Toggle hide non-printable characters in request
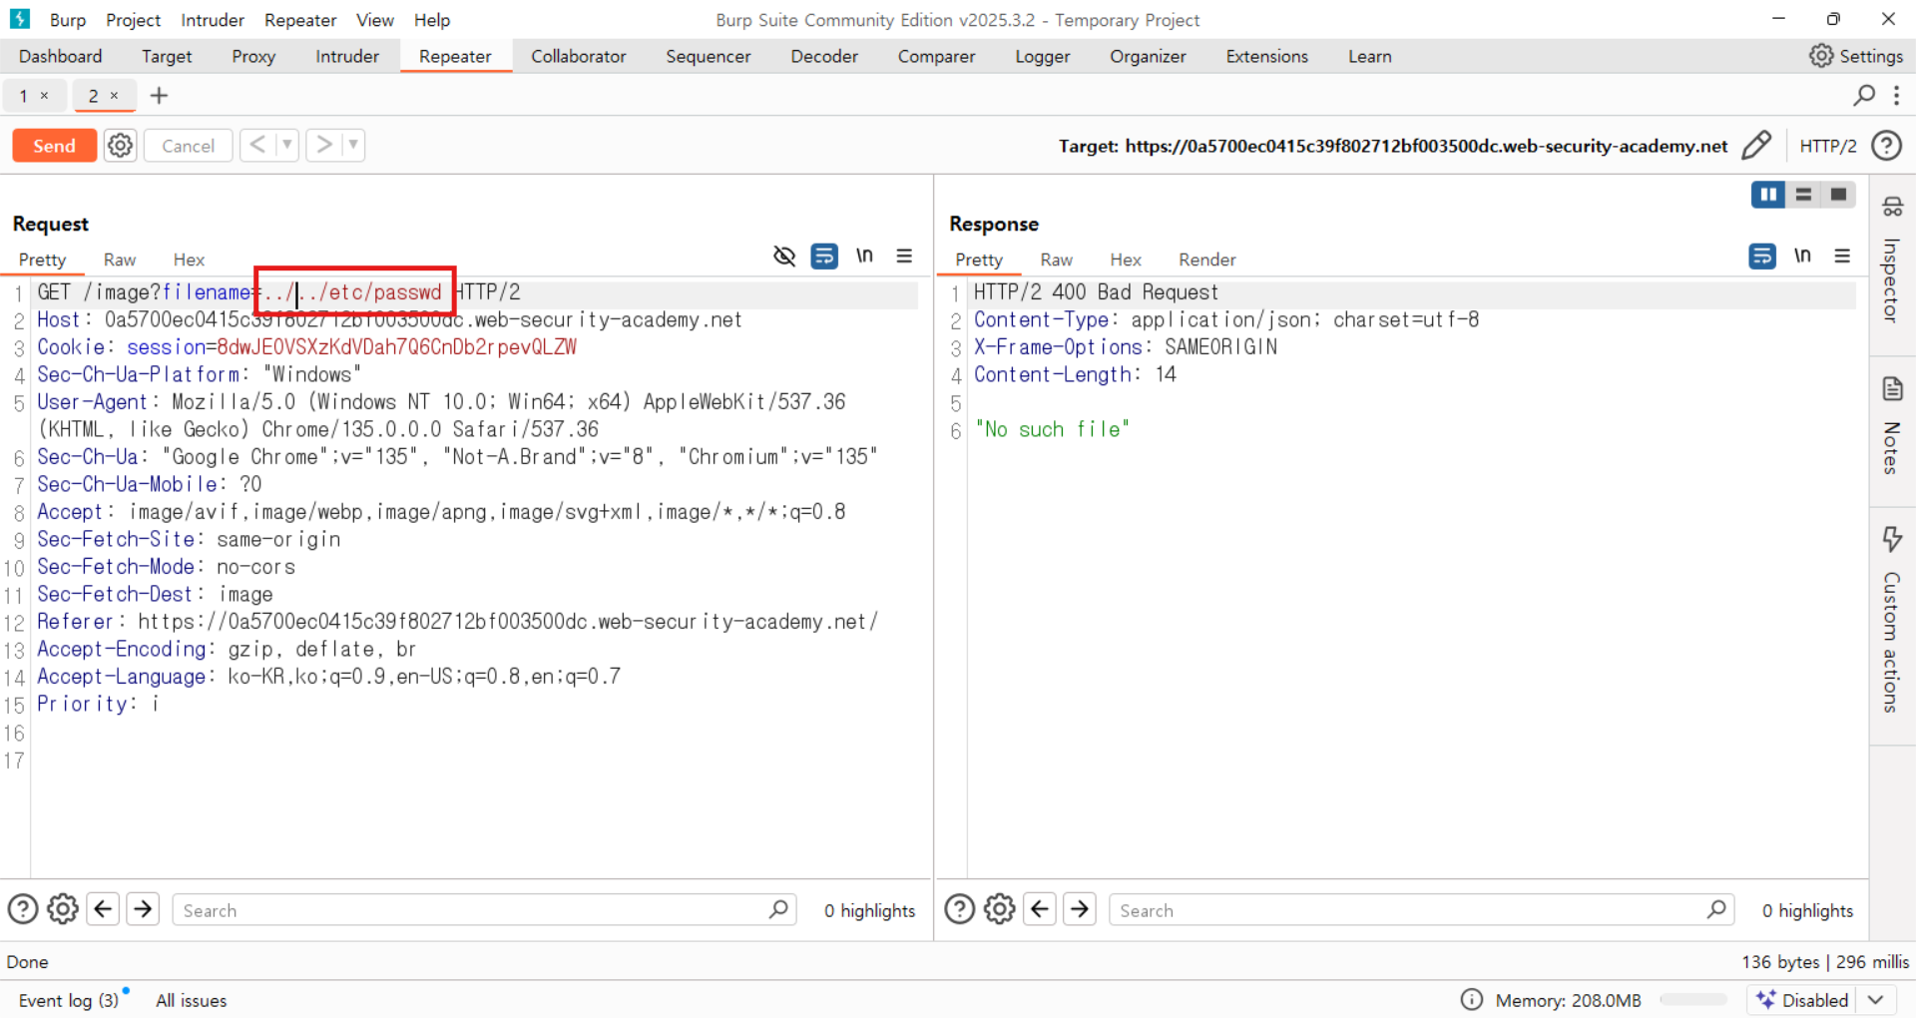The image size is (1916, 1018). click(x=784, y=256)
